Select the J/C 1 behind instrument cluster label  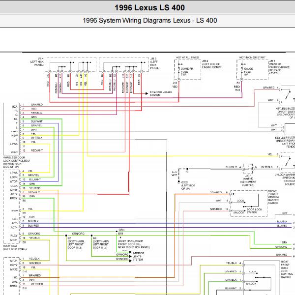[248, 180]
